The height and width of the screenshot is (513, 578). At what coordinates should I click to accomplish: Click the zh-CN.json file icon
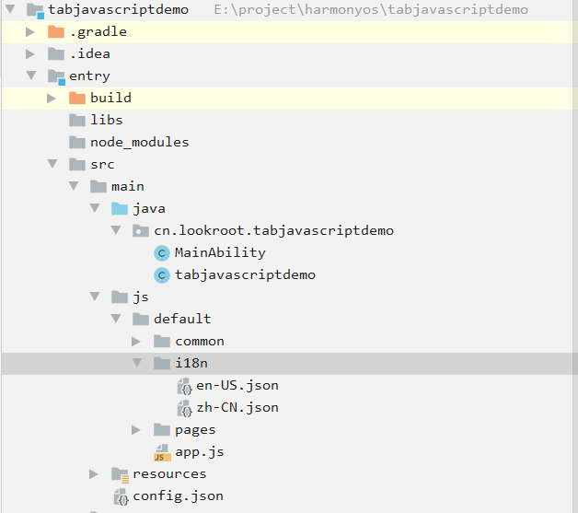[184, 408]
